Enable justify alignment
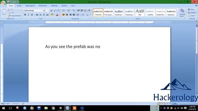The height and width of the screenshot is (111, 198). [x=74, y=15]
